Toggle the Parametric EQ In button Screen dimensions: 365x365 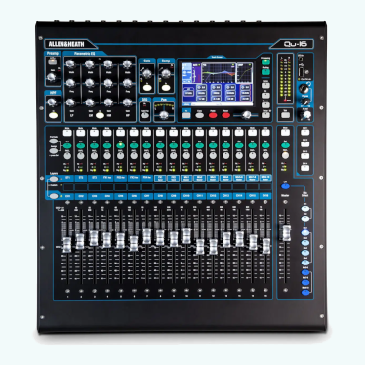(100, 115)
